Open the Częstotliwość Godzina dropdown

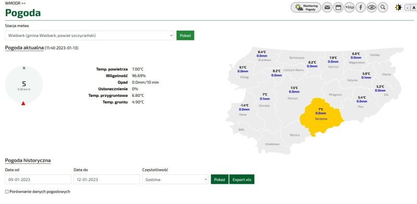coord(175,180)
